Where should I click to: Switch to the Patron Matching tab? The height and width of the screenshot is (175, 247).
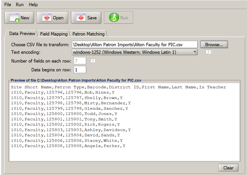point(88,34)
